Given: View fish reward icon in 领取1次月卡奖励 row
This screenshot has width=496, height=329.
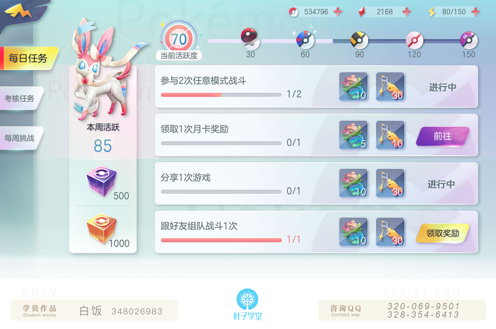Looking at the screenshot, I should [x=390, y=135].
